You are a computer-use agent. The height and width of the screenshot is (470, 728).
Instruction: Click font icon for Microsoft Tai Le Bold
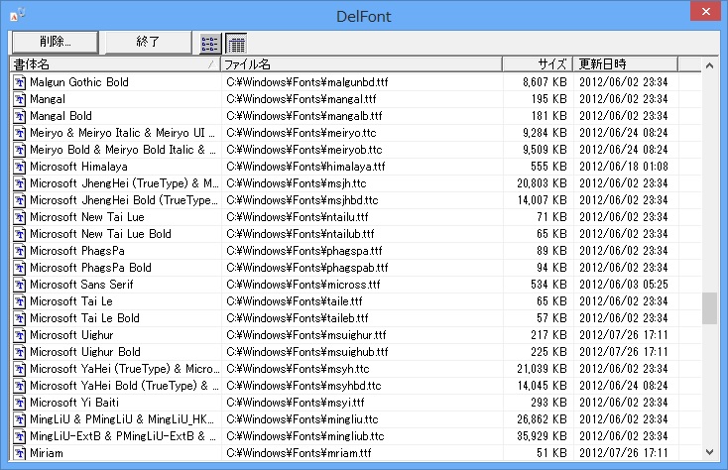(x=20, y=318)
